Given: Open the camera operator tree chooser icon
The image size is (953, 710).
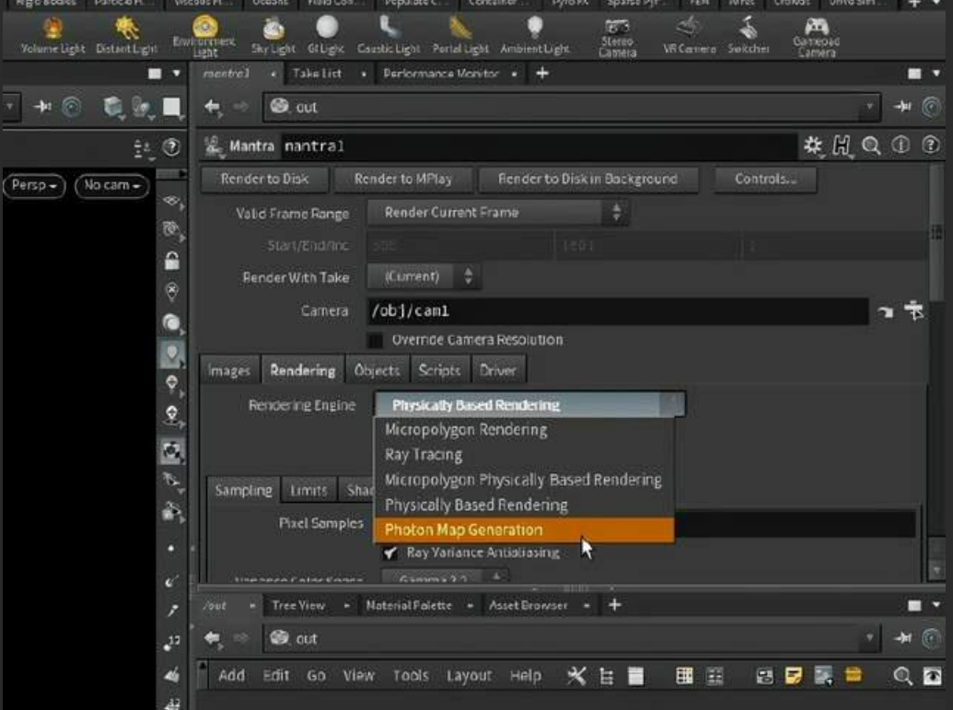Looking at the screenshot, I should 914,310.
